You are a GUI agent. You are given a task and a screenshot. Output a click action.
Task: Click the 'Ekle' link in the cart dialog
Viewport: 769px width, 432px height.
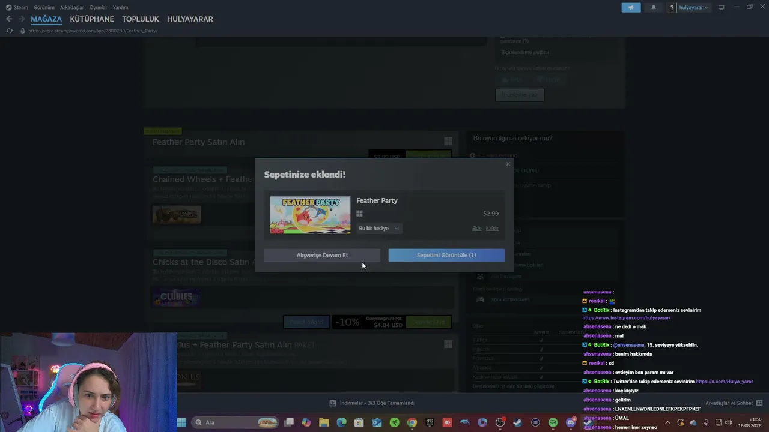(x=476, y=229)
